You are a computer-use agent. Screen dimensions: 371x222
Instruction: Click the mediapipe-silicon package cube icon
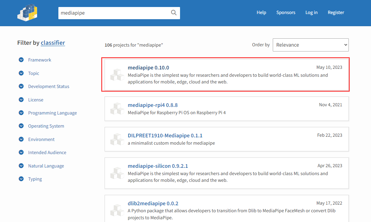click(117, 173)
